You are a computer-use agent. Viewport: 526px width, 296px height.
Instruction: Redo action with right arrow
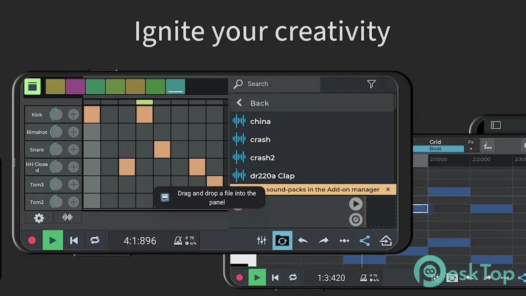324,240
